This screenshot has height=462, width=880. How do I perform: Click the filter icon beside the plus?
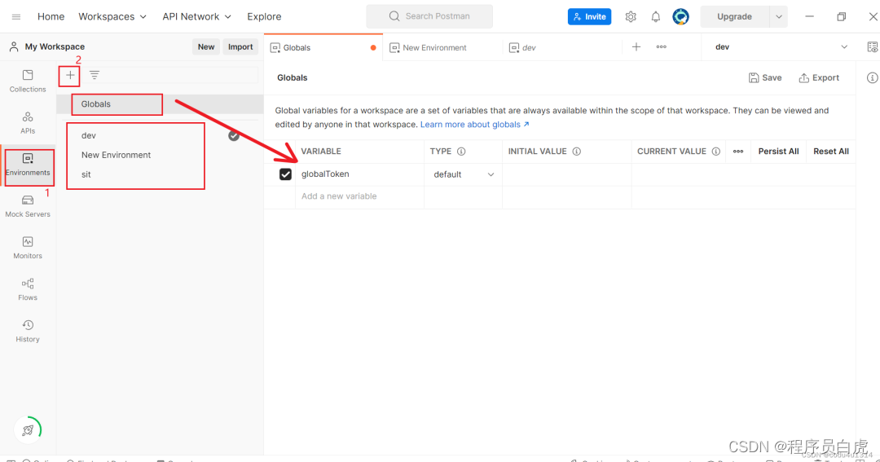95,75
